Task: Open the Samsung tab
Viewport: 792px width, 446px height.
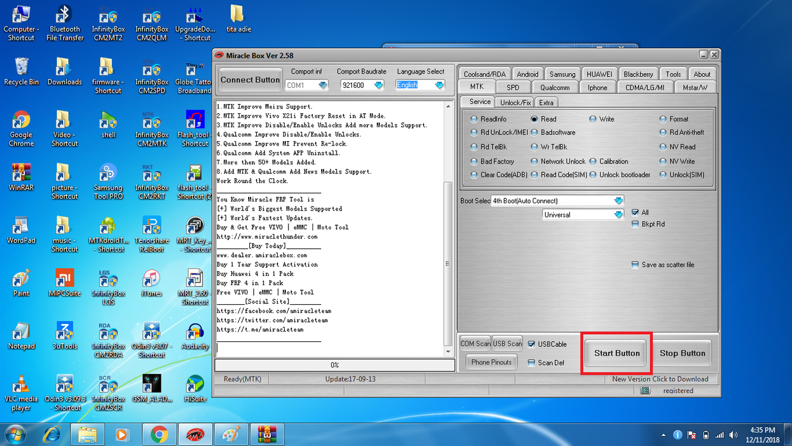Action: [x=562, y=74]
